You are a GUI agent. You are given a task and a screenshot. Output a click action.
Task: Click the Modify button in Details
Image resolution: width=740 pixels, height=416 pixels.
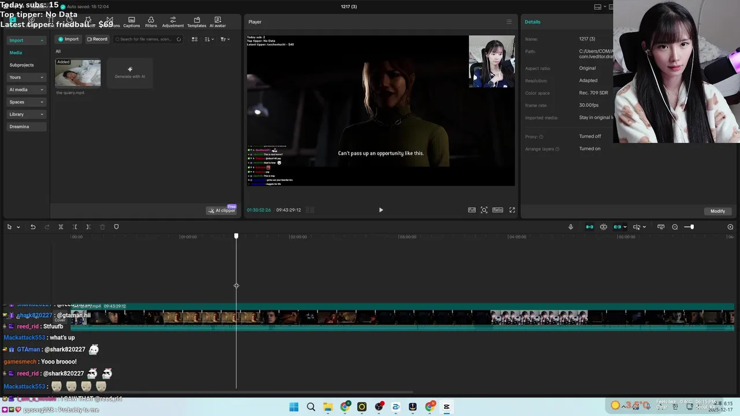point(717,211)
